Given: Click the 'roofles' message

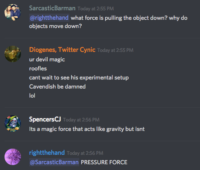Looking at the screenshot, I should [x=38, y=68].
